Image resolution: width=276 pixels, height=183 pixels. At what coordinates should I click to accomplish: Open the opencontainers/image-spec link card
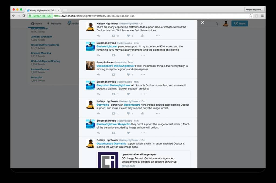point(143,160)
